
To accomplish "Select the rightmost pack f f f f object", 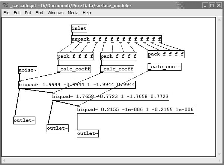I will pyautogui.click(x=166, y=54).
